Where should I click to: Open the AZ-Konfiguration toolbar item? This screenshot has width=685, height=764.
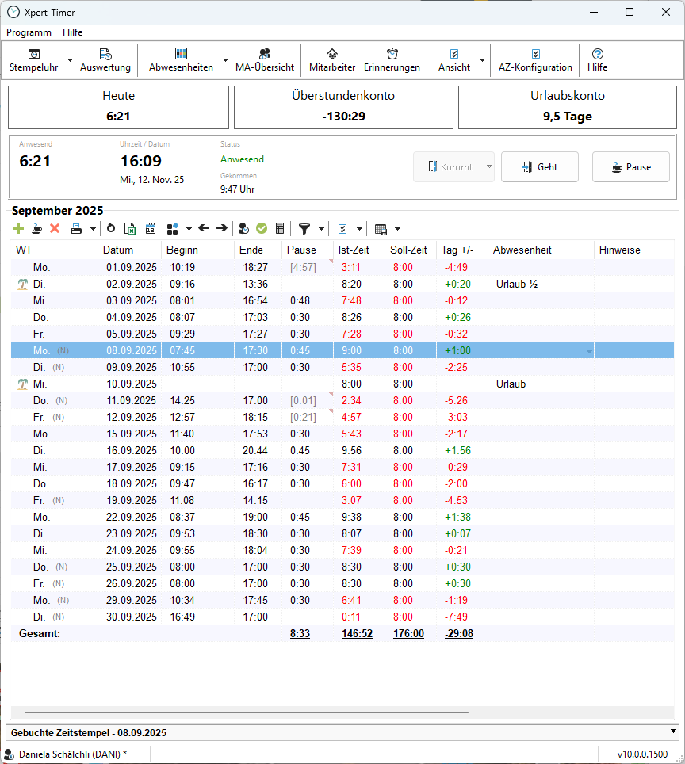(x=535, y=60)
